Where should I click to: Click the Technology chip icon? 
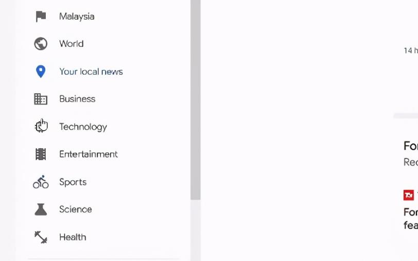(x=41, y=126)
